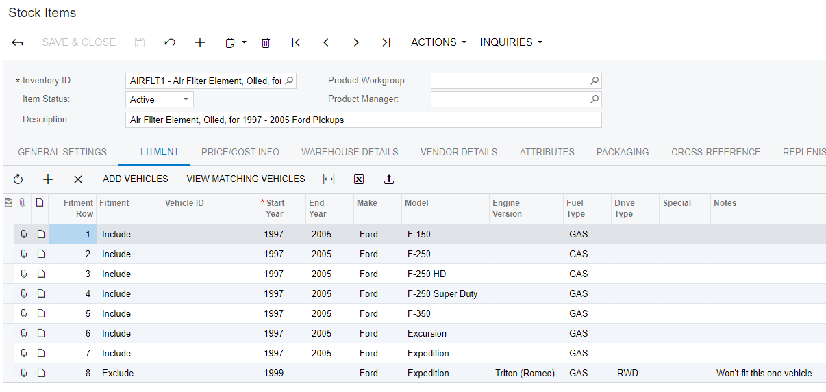Export fitment grid to Excel
Screen dimensions: 826x392
359,179
